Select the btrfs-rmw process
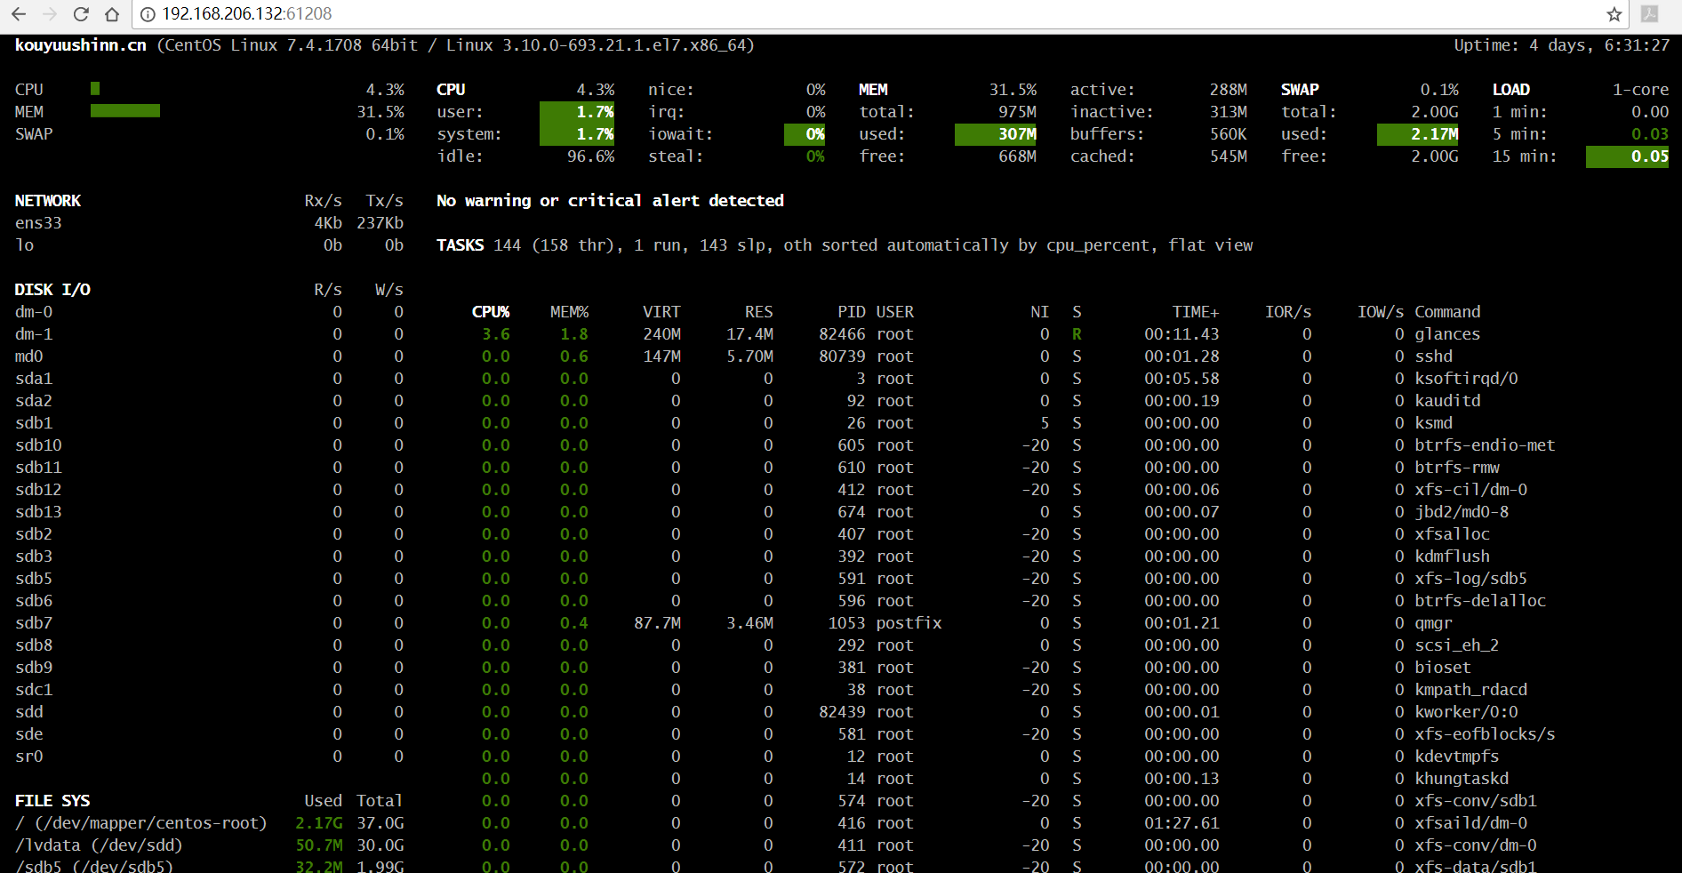 [x=1053, y=468]
